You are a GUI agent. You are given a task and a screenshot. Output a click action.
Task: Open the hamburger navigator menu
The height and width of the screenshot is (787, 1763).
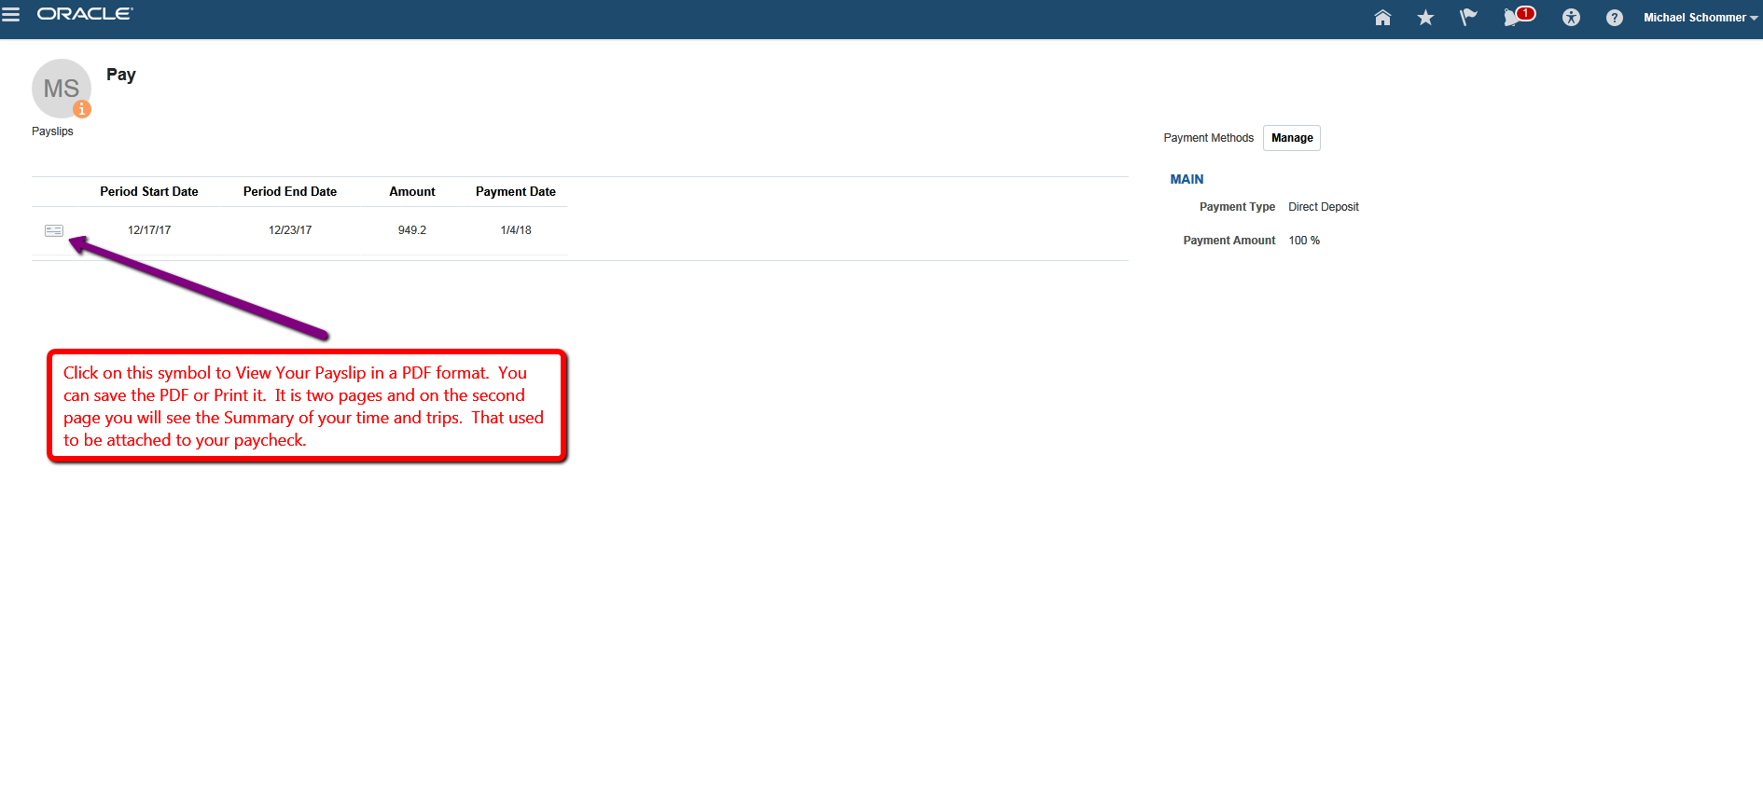tap(11, 15)
